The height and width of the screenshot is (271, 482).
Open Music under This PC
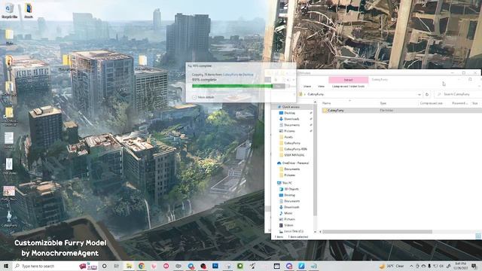click(288, 213)
